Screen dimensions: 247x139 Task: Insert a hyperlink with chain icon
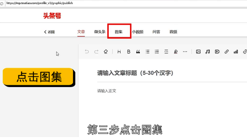click(226, 52)
